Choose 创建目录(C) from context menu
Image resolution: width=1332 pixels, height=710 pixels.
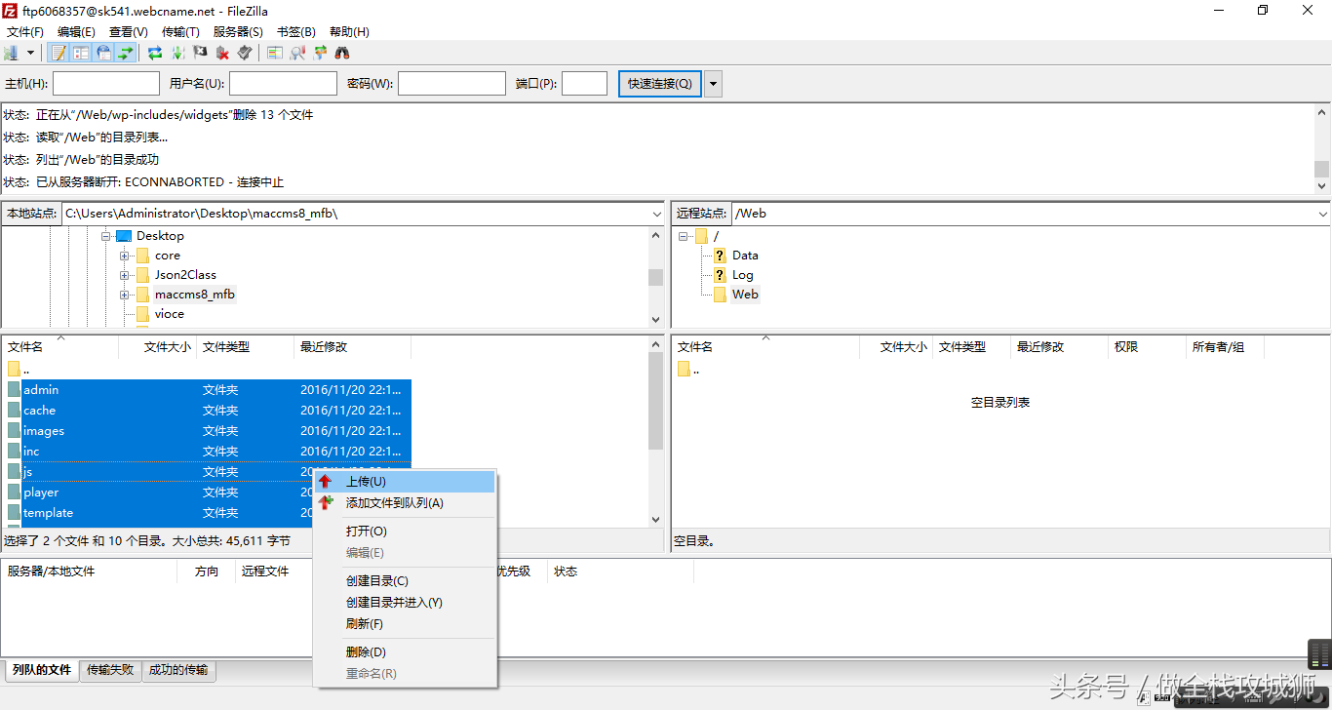pyautogui.click(x=405, y=581)
